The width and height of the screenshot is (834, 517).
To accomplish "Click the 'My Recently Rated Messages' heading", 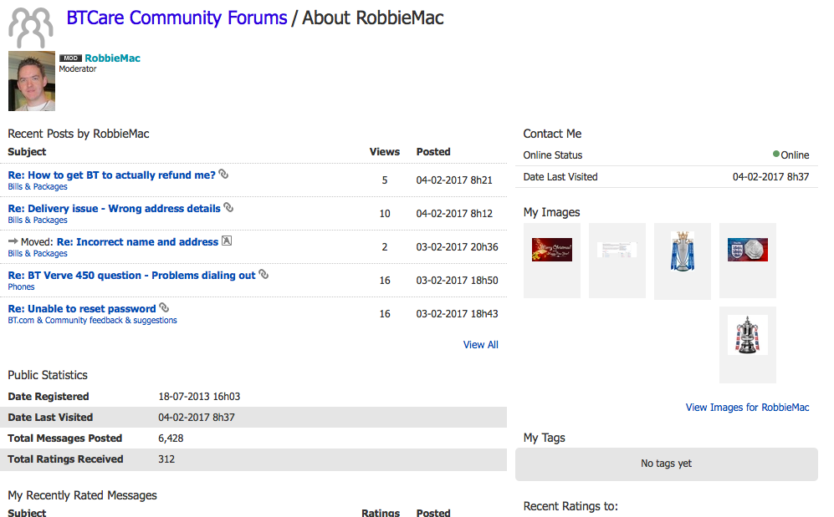I will pyautogui.click(x=83, y=496).
